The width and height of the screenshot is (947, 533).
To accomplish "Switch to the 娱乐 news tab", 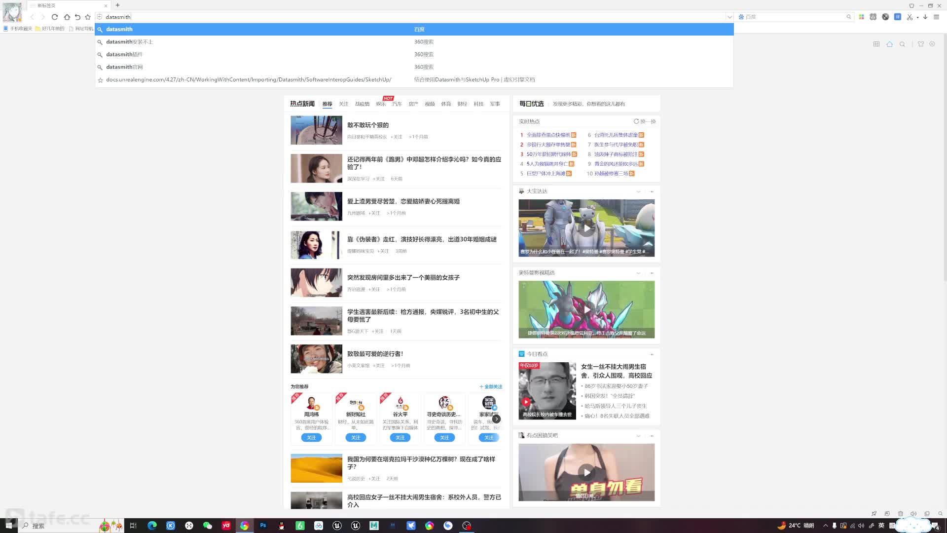I will click(381, 104).
